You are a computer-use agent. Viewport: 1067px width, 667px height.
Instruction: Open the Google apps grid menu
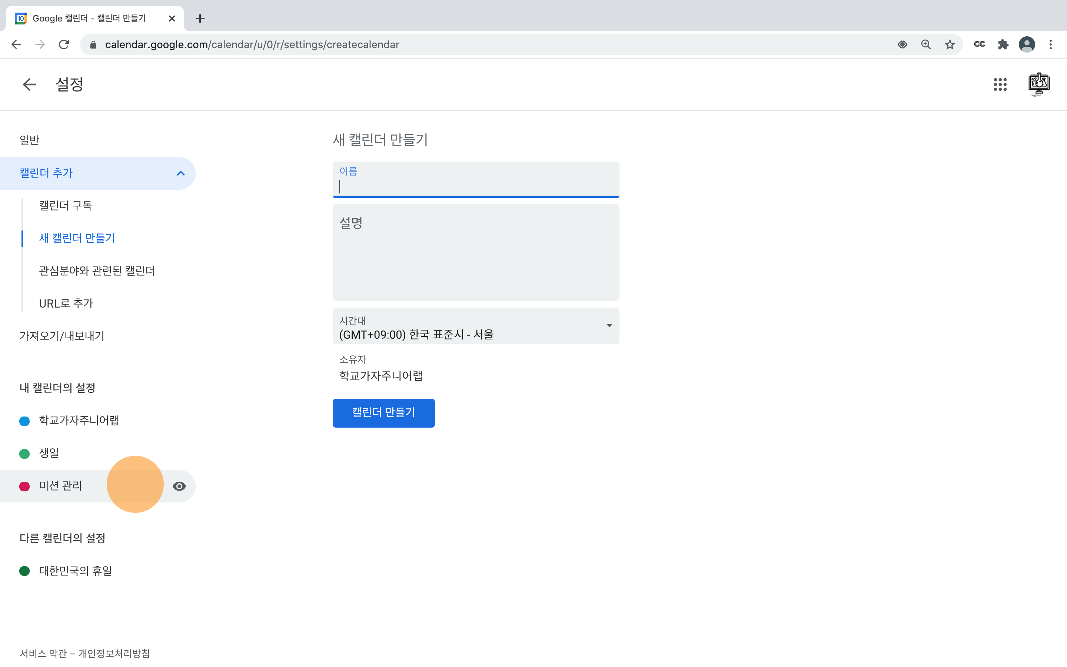click(1000, 84)
